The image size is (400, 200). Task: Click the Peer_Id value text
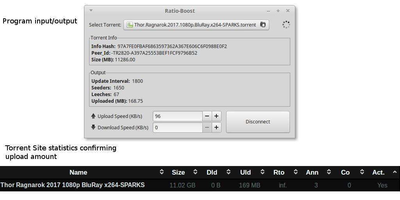pos(154,53)
